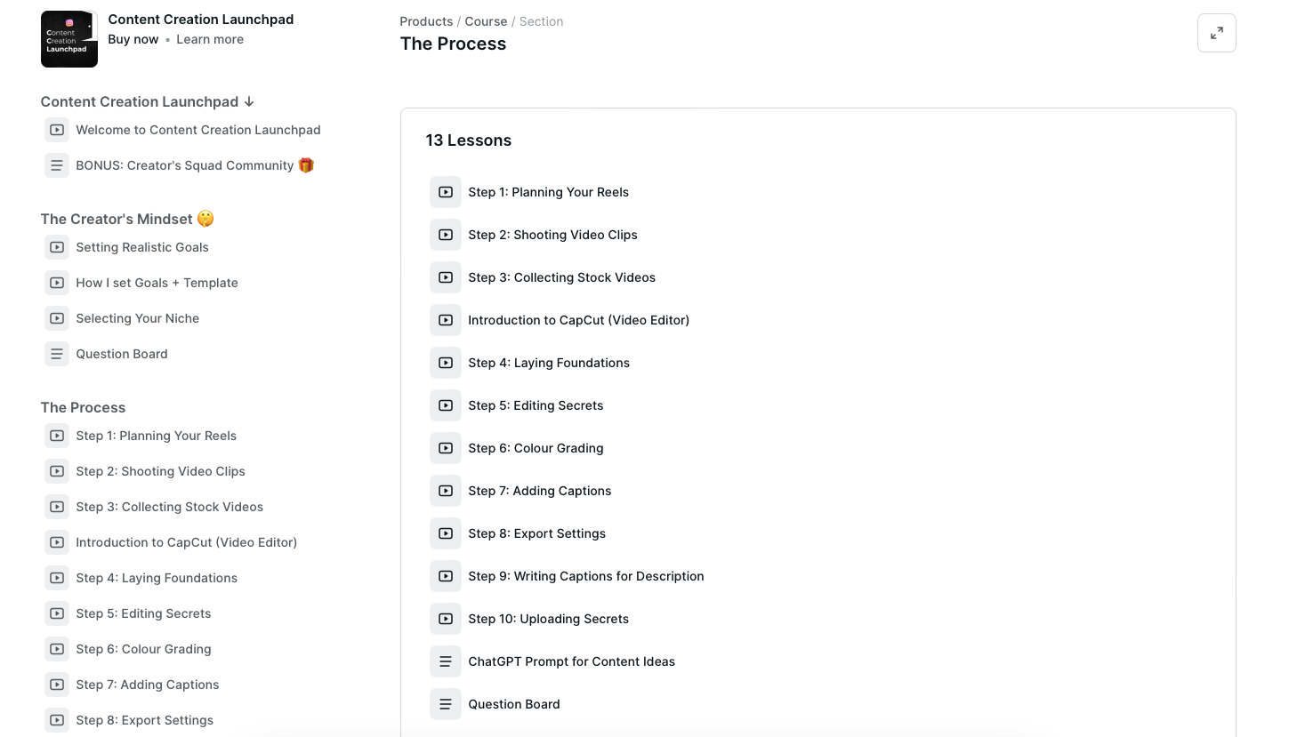
Task: Select the Course breadcrumb item
Action: click(487, 21)
